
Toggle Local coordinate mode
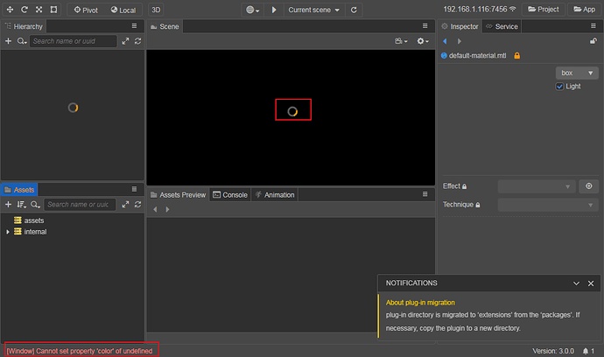click(123, 10)
